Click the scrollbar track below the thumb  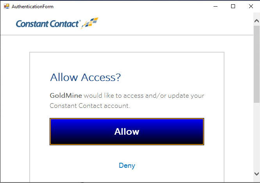256,136
